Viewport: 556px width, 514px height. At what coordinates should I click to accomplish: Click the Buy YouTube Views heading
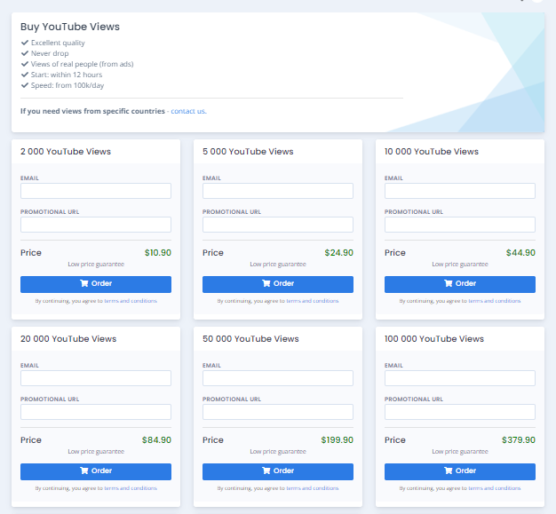(x=70, y=27)
